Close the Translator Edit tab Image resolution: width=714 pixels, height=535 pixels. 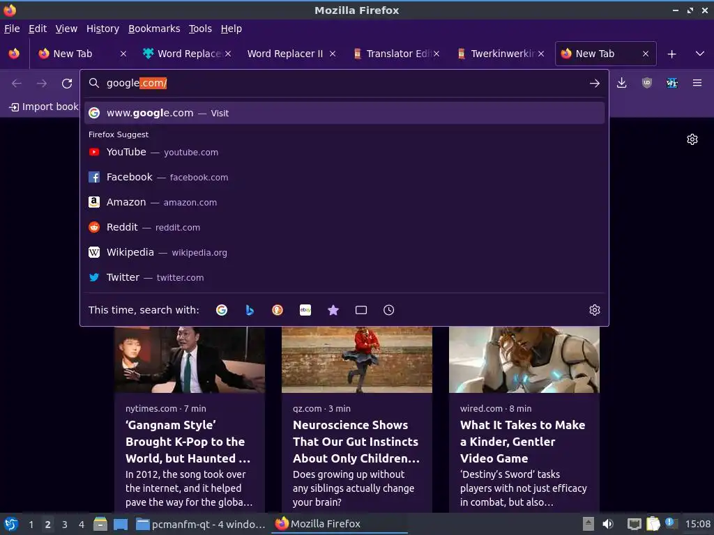point(436,54)
